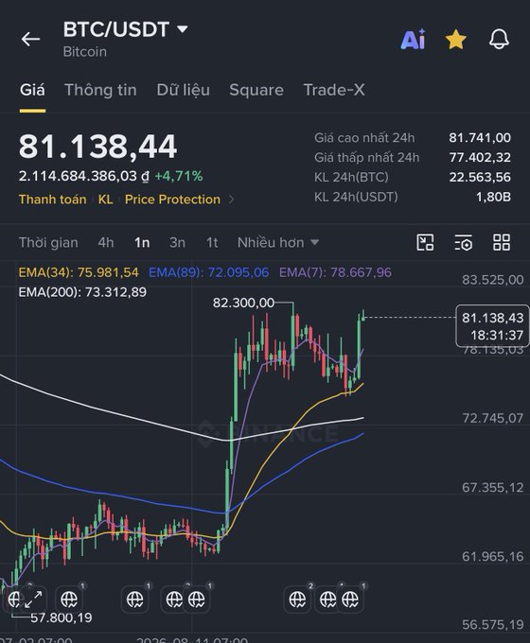
Task: Open price alerts with the bell icon
Action: pos(499,40)
